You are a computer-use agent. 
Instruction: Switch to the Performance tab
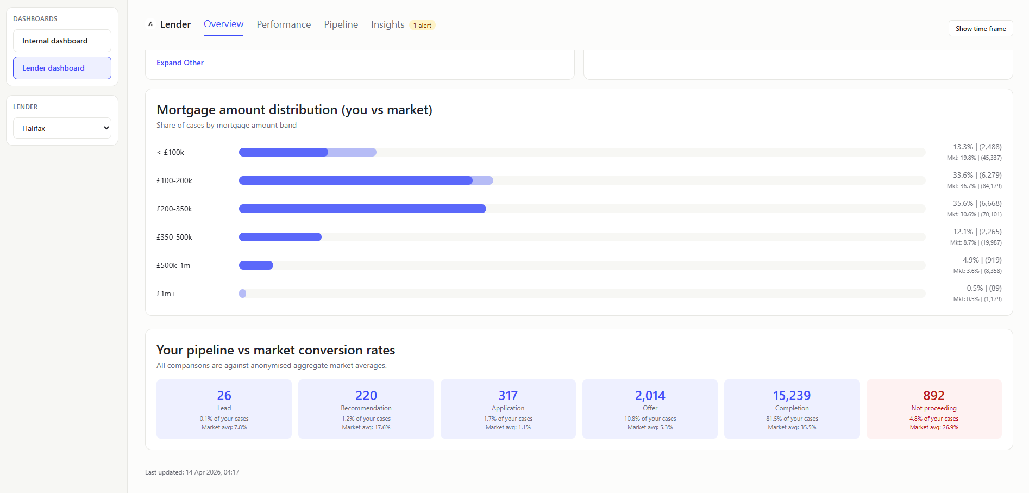(x=283, y=24)
